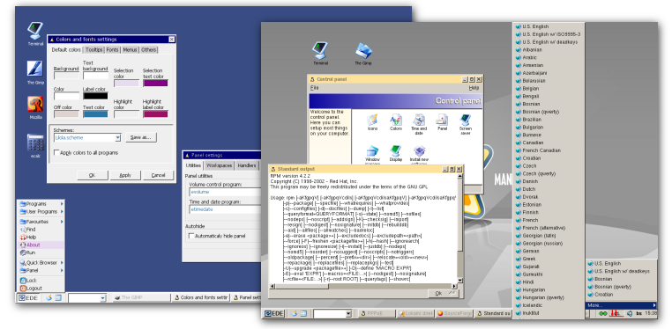Switch to the Others tab
Screen dimensions: 672x329
click(x=149, y=50)
